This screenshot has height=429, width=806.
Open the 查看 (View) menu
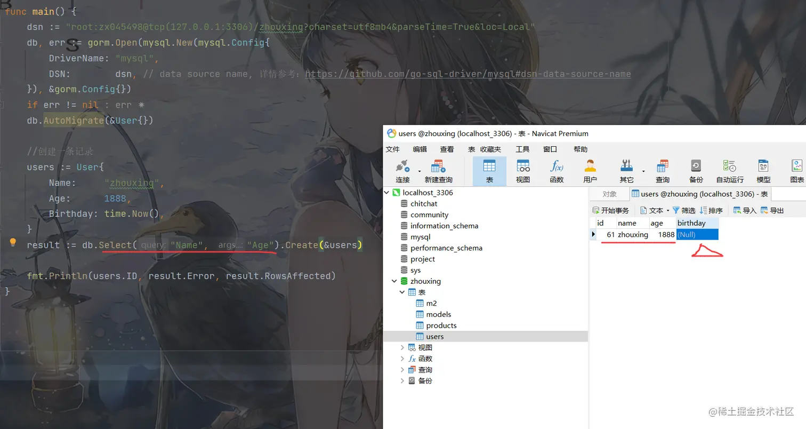(x=447, y=149)
